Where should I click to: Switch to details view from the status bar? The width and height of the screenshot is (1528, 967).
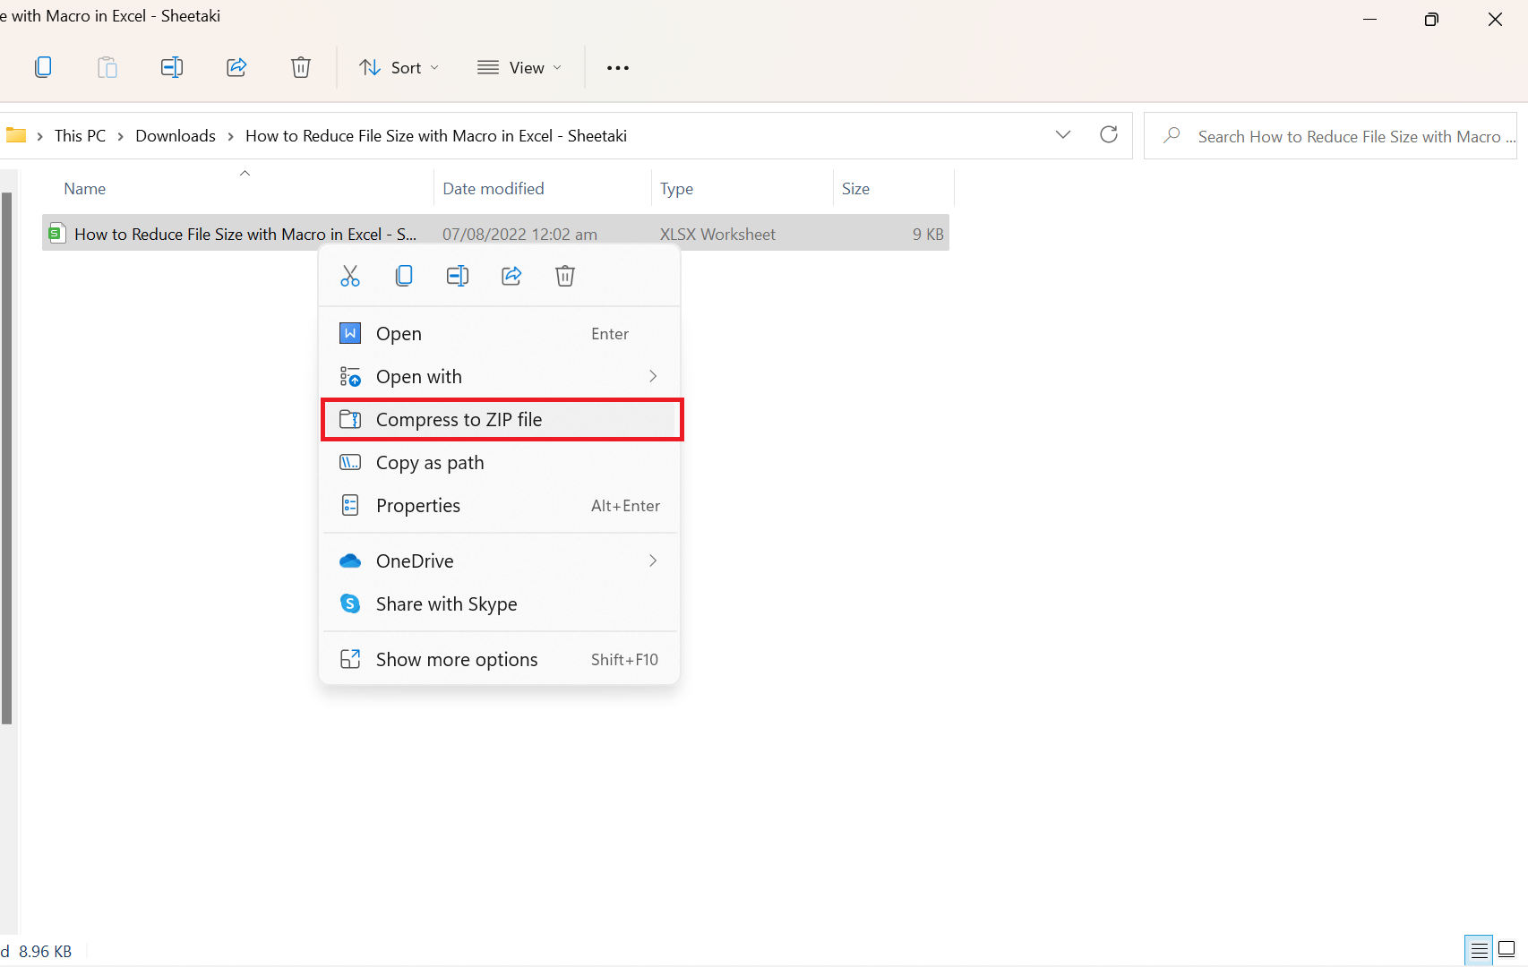pyautogui.click(x=1477, y=949)
